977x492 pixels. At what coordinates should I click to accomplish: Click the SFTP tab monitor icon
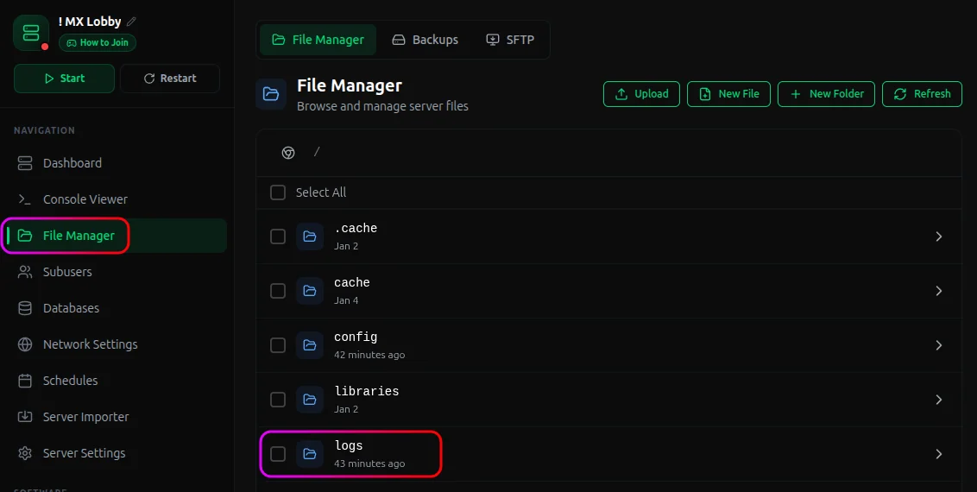tap(492, 40)
